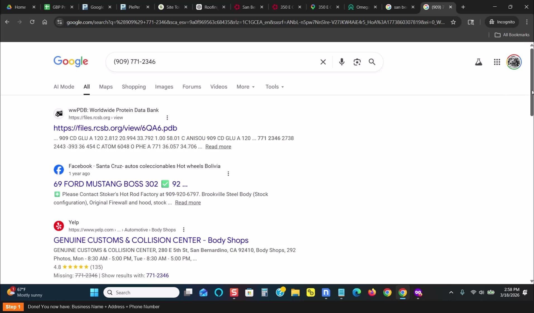Image resolution: width=534 pixels, height=313 pixels.
Task: Switch to the AI Mode tab
Action: point(64,87)
